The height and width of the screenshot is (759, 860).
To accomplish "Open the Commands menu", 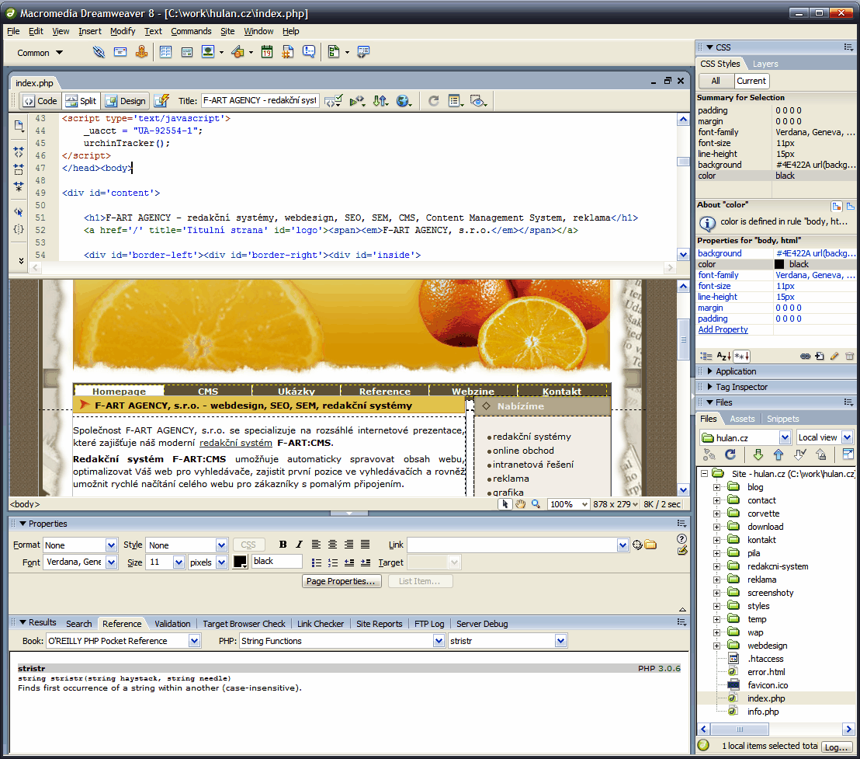I will coord(191,31).
